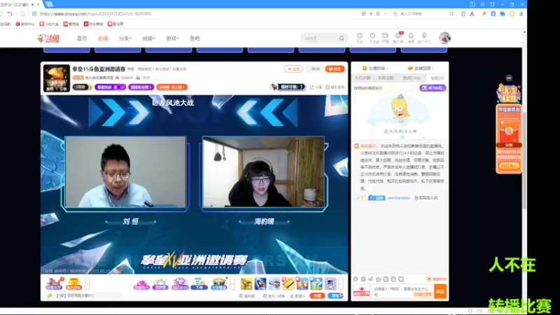The height and width of the screenshot is (315, 560).
Task: Click the right presenter 海豹晴 webcam
Action: coord(264,171)
